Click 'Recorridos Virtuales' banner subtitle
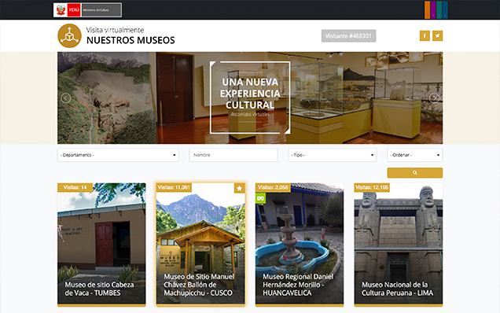Image resolution: width=500 pixels, height=313 pixels. tap(250, 114)
